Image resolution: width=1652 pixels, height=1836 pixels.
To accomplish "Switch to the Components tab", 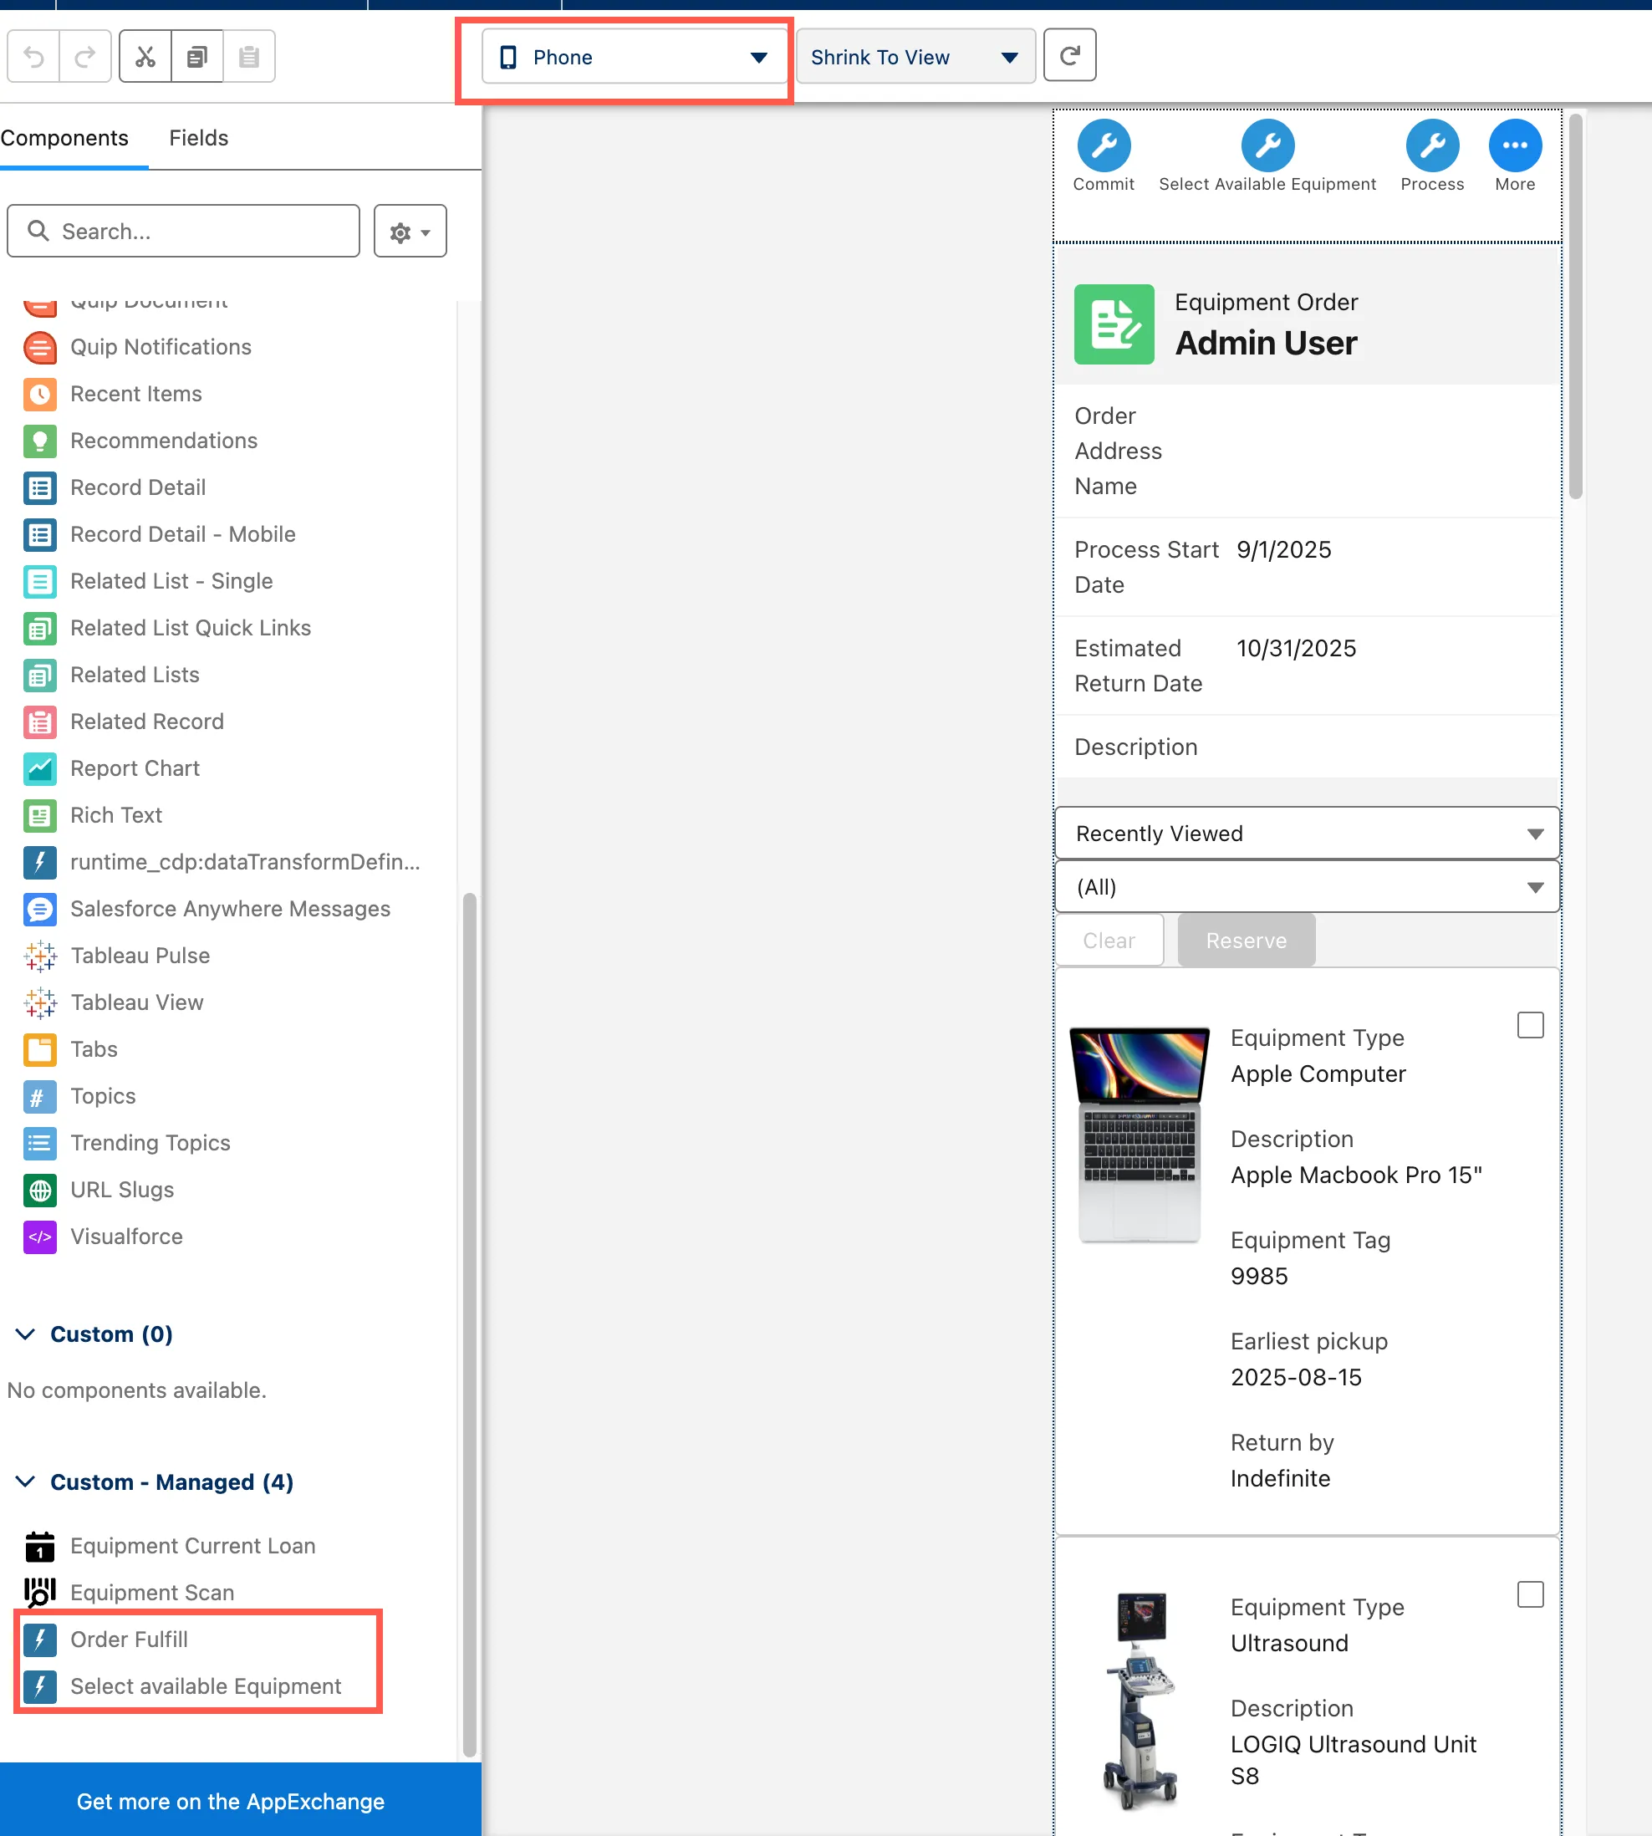I will [x=64, y=138].
